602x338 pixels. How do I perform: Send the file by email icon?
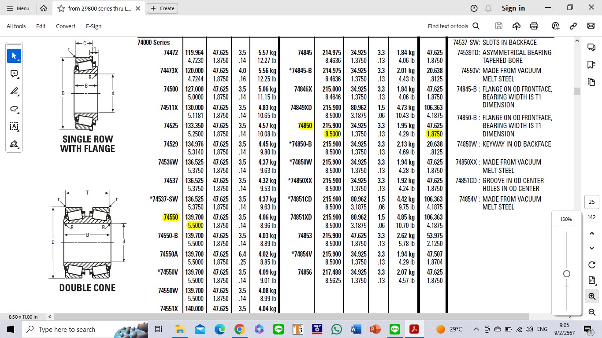[x=591, y=26]
